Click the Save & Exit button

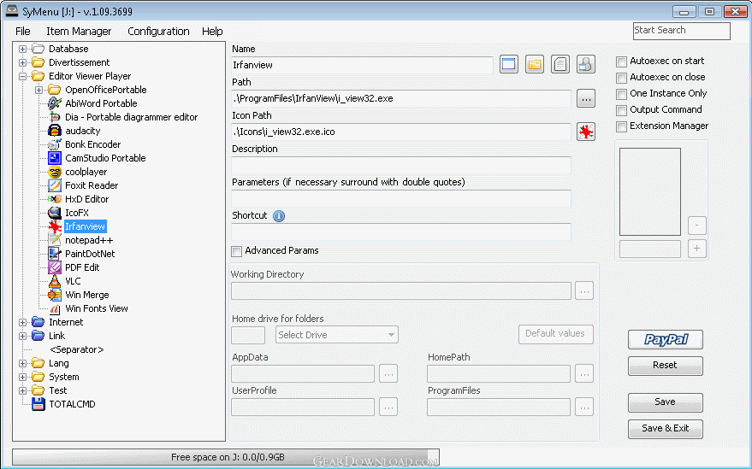point(666,429)
